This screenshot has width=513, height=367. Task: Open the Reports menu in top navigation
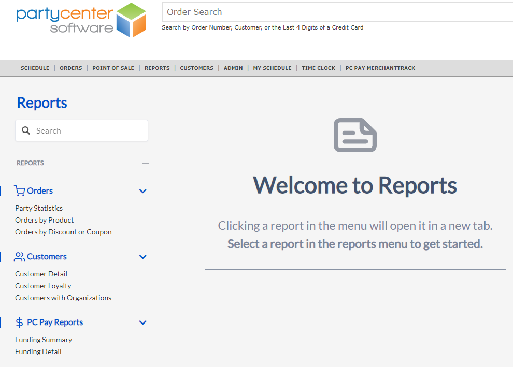(157, 68)
